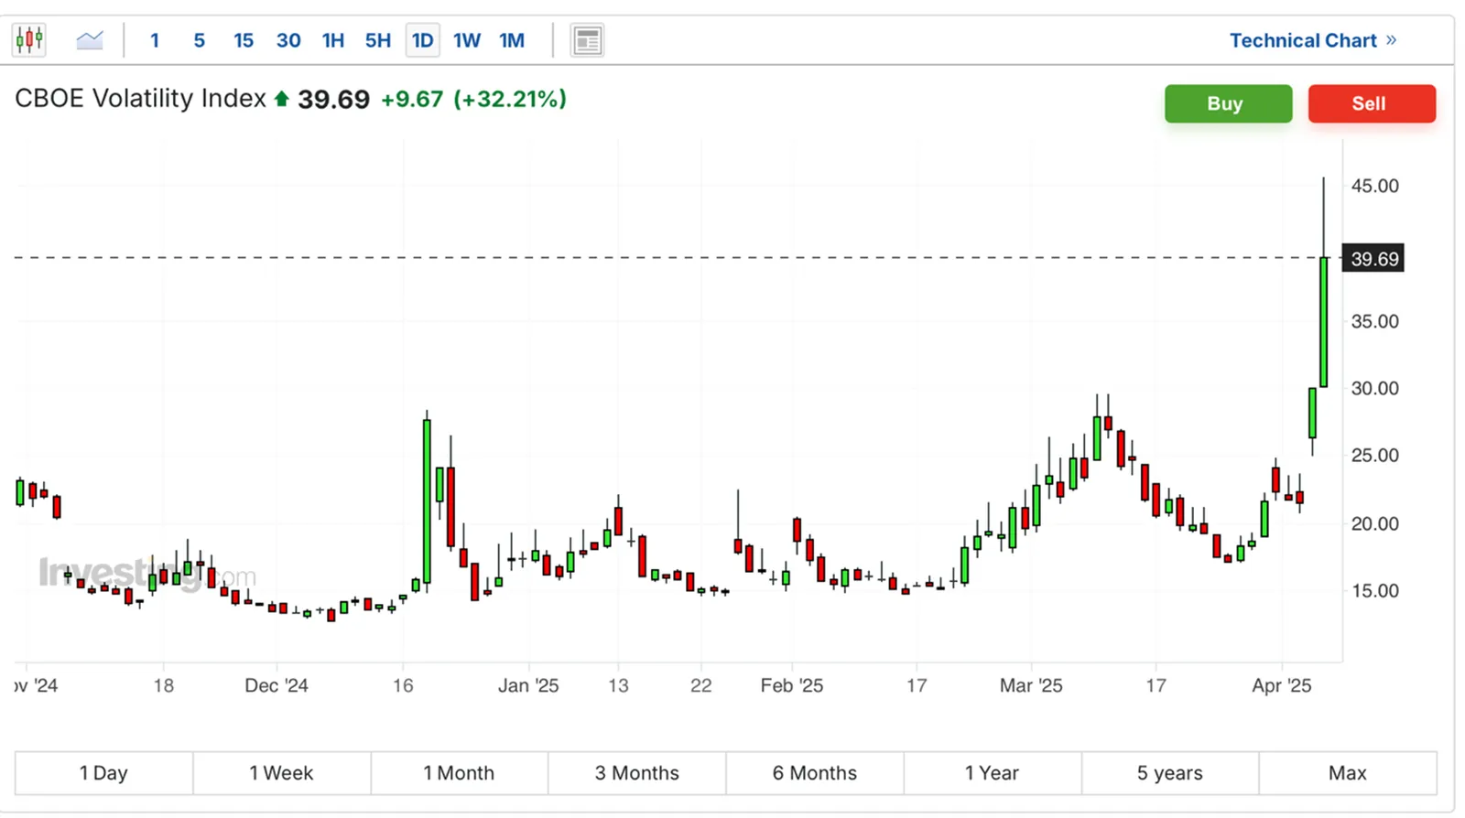Click the 20.00 price axis label
Viewport: 1465px width, 818px height.
coord(1374,523)
